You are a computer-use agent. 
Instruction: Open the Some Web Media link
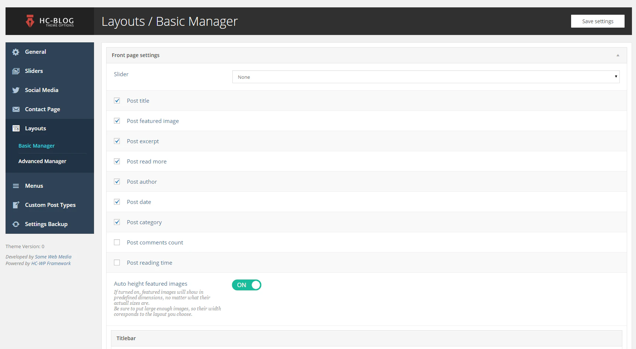coord(53,257)
